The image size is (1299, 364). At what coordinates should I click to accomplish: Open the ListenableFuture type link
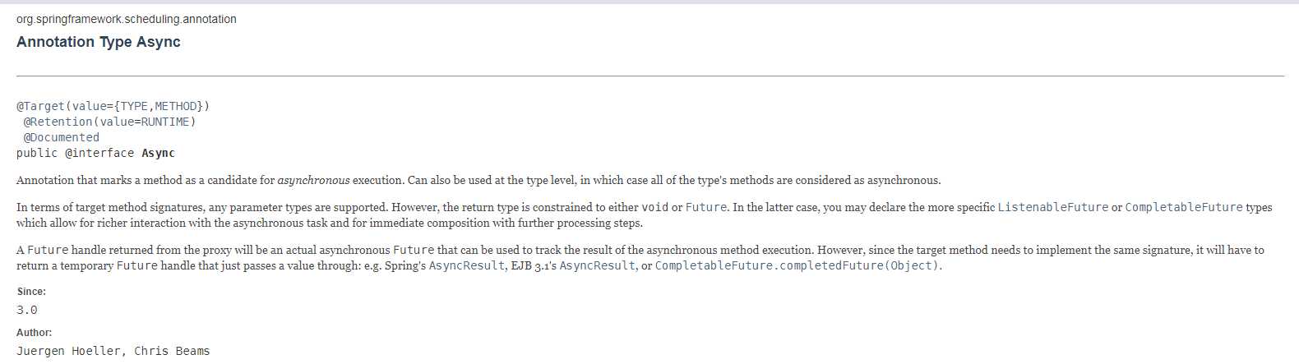pos(1052,207)
